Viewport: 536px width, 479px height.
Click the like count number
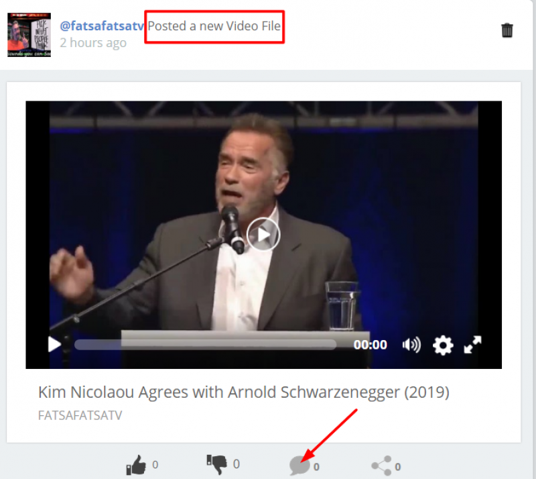(x=155, y=465)
